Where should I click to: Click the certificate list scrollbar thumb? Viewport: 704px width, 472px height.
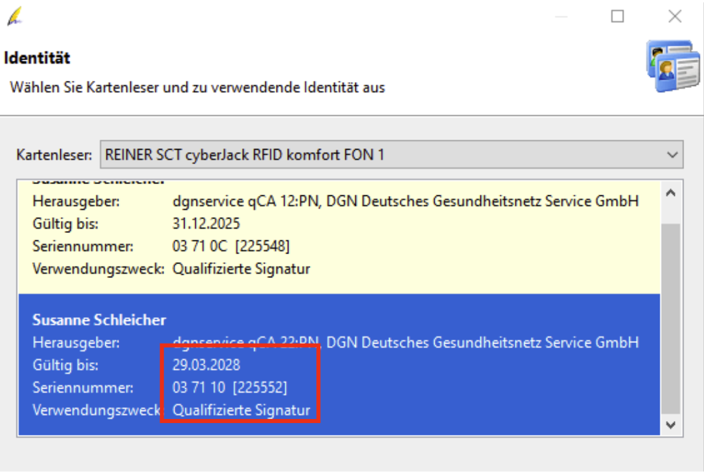click(671, 318)
